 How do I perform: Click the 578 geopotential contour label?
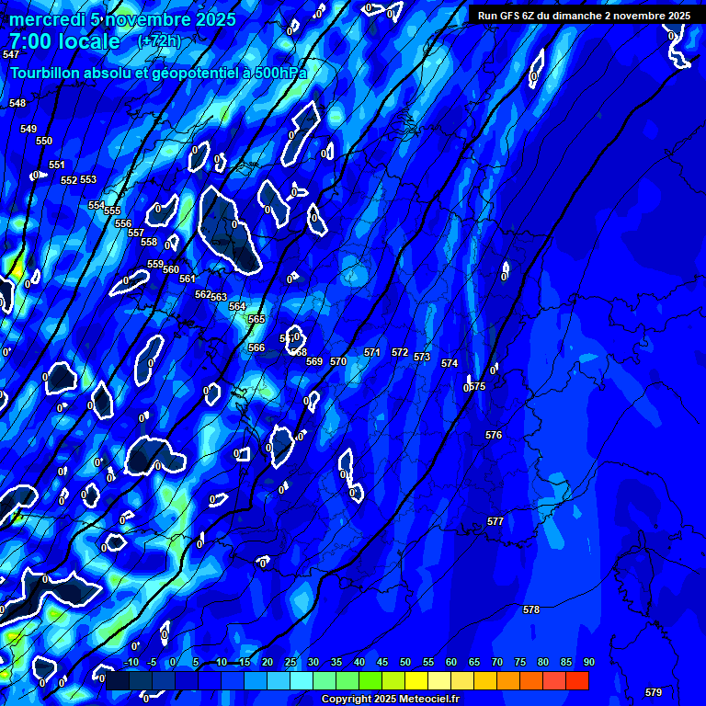(x=530, y=609)
